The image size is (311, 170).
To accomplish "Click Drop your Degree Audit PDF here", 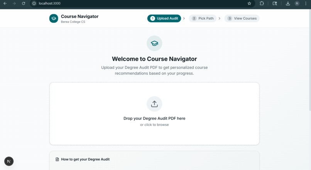I will pos(154,118).
